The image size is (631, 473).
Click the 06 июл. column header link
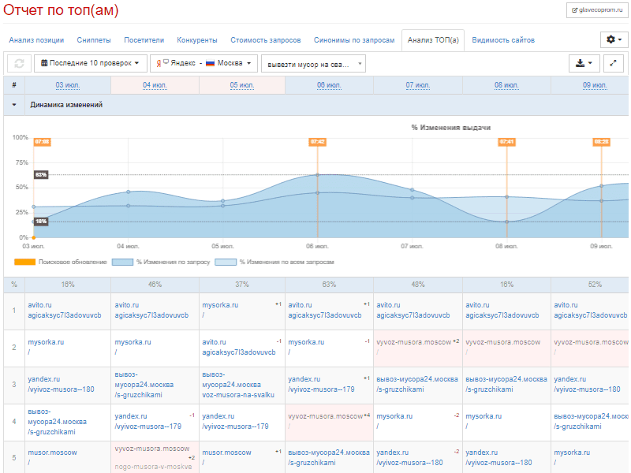pyautogui.click(x=329, y=85)
